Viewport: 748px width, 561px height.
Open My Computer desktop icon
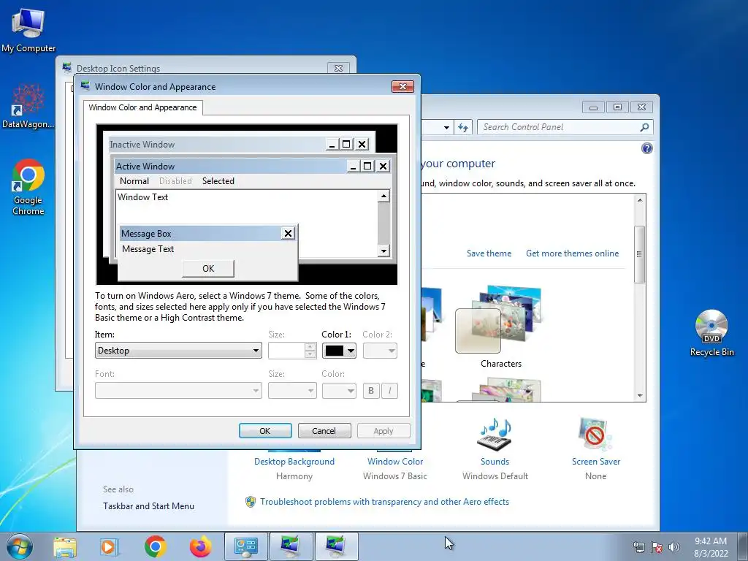point(28,30)
